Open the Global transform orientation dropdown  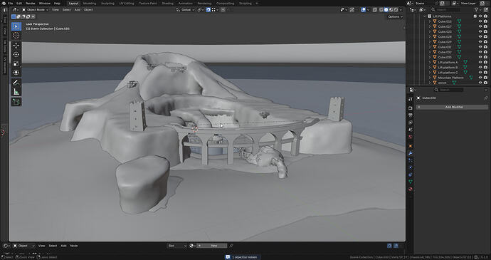186,10
